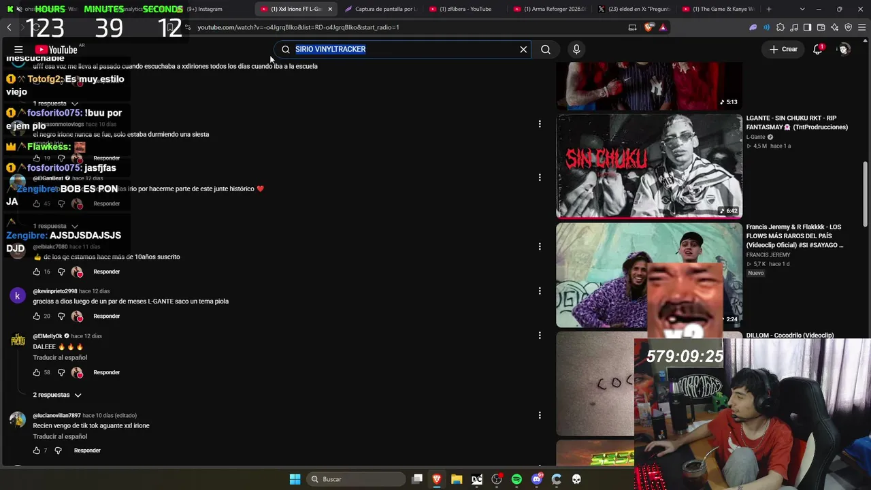Open options for the @ElMellyOk comment
This screenshot has height=490, width=871.
point(540,336)
